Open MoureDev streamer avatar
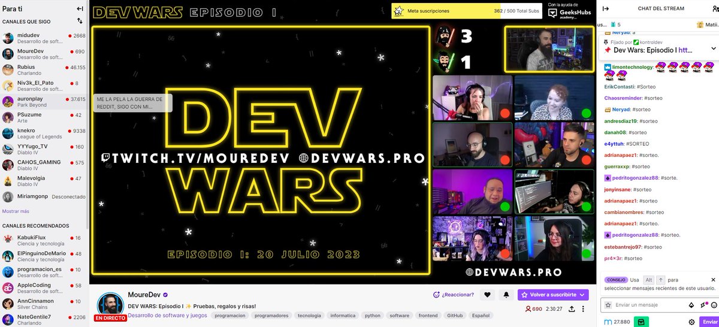The height and width of the screenshot is (327, 719). tap(110, 305)
